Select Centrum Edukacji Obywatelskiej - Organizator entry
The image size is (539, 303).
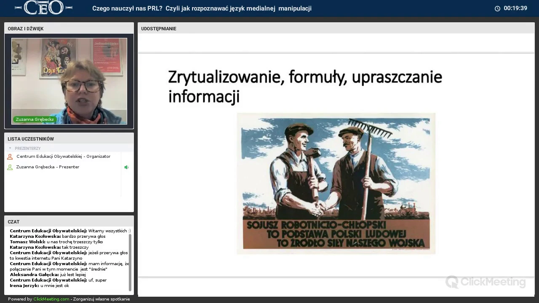pos(63,157)
